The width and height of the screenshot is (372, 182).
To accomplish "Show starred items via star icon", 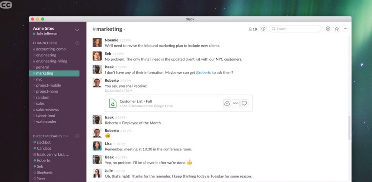I will pyautogui.click(x=337, y=29).
